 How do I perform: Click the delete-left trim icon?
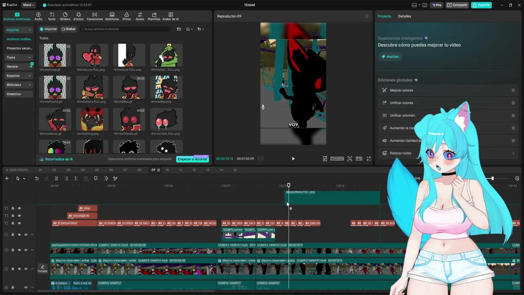(66, 178)
